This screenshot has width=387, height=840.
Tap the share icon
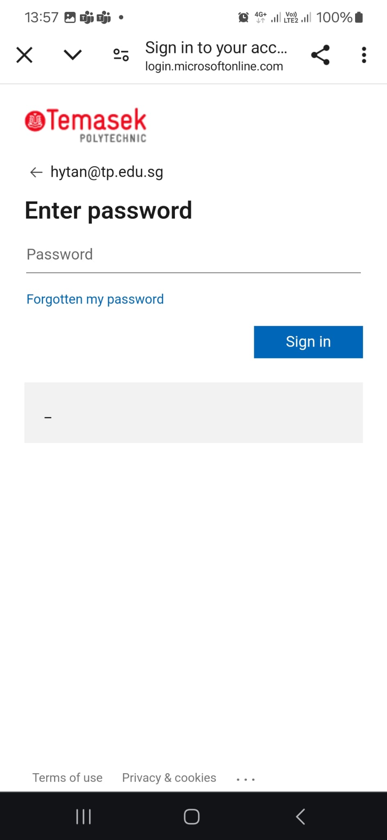click(320, 55)
